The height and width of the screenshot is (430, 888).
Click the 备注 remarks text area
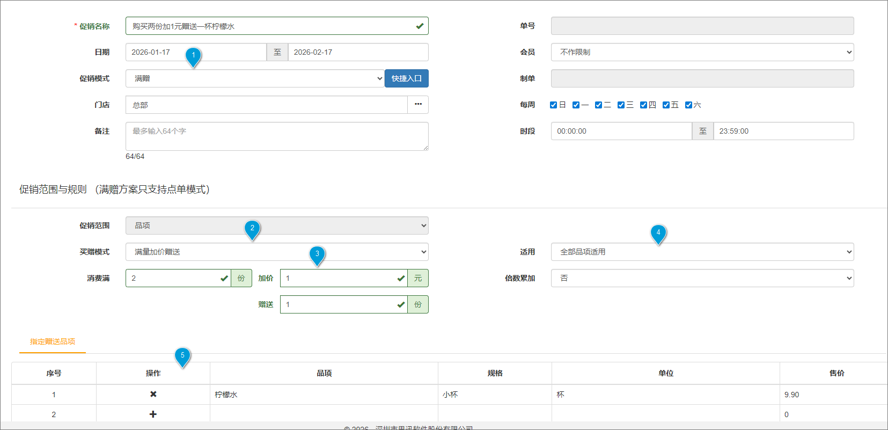277,136
